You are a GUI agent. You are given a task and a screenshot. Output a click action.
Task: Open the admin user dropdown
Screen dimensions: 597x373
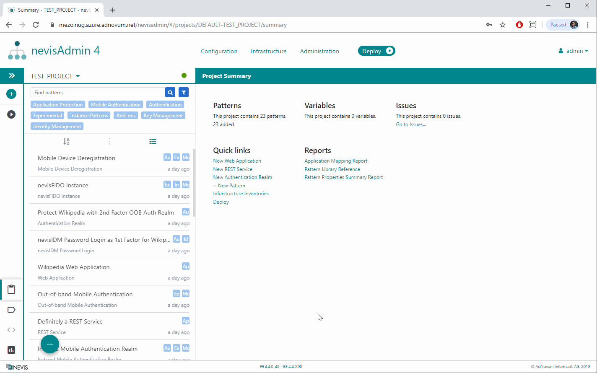pyautogui.click(x=573, y=51)
